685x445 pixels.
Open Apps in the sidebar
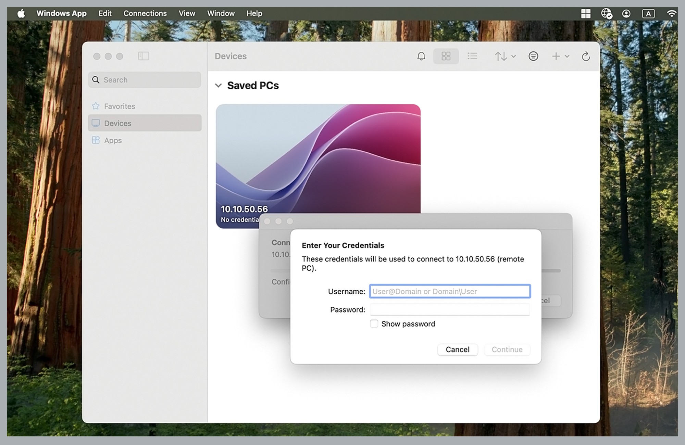tap(113, 140)
